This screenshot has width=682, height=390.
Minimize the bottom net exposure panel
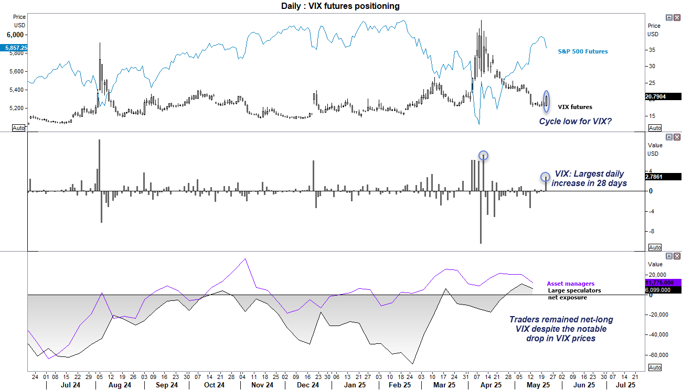pyautogui.click(x=669, y=257)
